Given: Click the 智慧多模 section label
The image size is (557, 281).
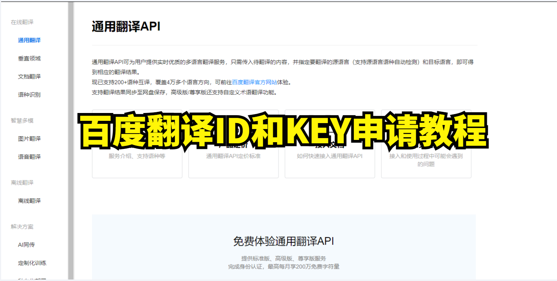Looking at the screenshot, I should click(22, 120).
